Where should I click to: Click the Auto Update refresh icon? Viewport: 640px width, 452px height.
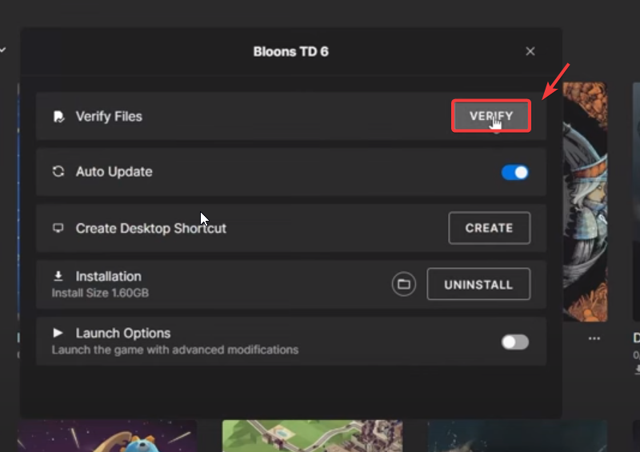click(58, 172)
